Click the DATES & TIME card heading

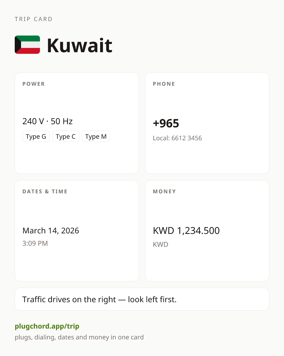(x=45, y=191)
